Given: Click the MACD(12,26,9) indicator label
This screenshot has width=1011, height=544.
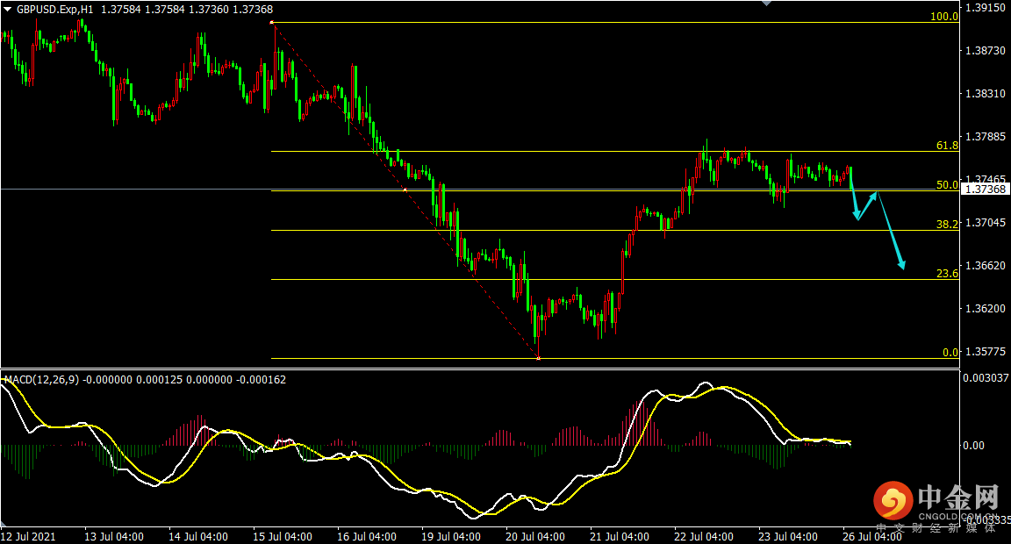Looking at the screenshot, I should (x=41, y=380).
